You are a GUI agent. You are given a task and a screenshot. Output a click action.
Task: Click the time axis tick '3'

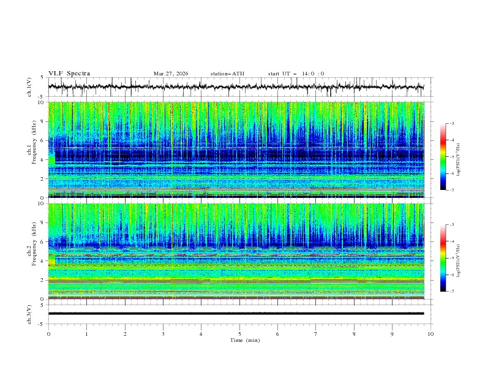pos(163,334)
